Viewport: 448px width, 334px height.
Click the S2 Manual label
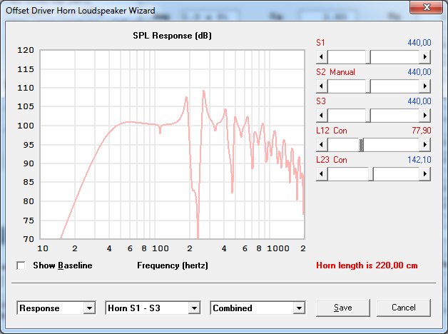point(335,72)
